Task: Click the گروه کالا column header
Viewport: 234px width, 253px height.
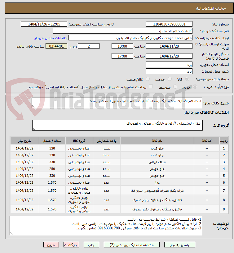Action: tap(79, 141)
